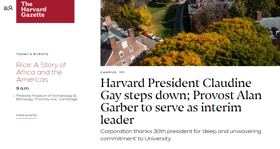
Task: Read the Claudine Gay steps down headline
Action: pyautogui.click(x=181, y=101)
